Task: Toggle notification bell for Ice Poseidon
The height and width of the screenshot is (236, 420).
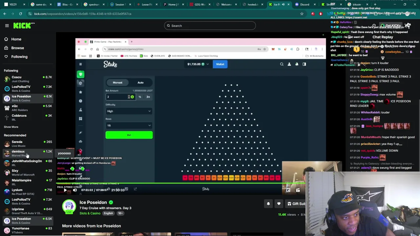Action: pos(268,204)
